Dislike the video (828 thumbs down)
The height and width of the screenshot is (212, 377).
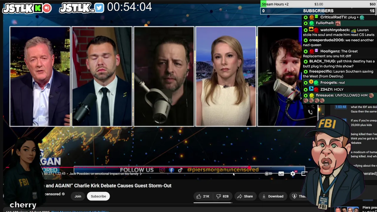click(223, 196)
